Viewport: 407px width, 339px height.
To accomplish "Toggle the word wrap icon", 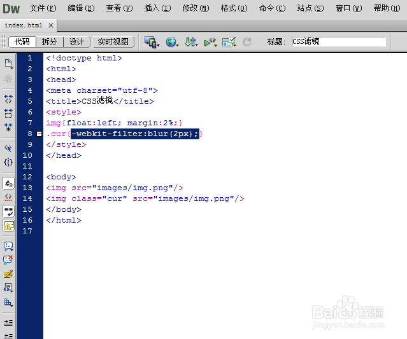I will click(8, 212).
